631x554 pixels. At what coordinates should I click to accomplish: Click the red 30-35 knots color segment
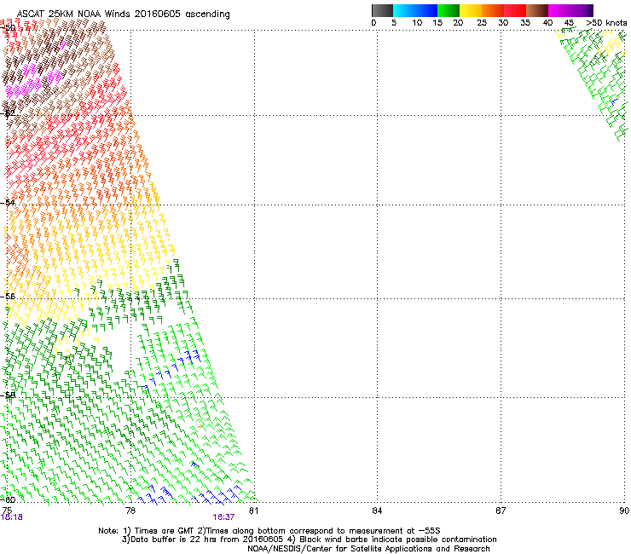click(x=515, y=10)
